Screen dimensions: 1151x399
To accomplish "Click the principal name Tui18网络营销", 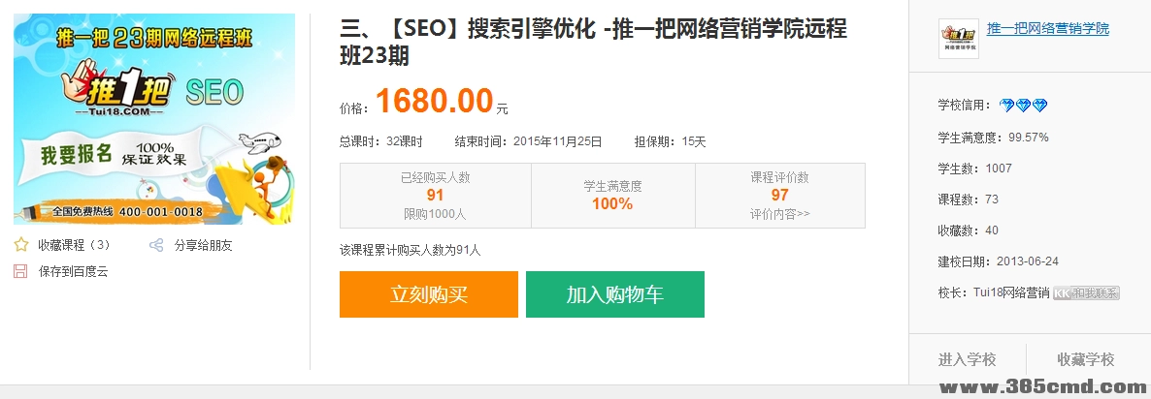I will click(x=1010, y=292).
